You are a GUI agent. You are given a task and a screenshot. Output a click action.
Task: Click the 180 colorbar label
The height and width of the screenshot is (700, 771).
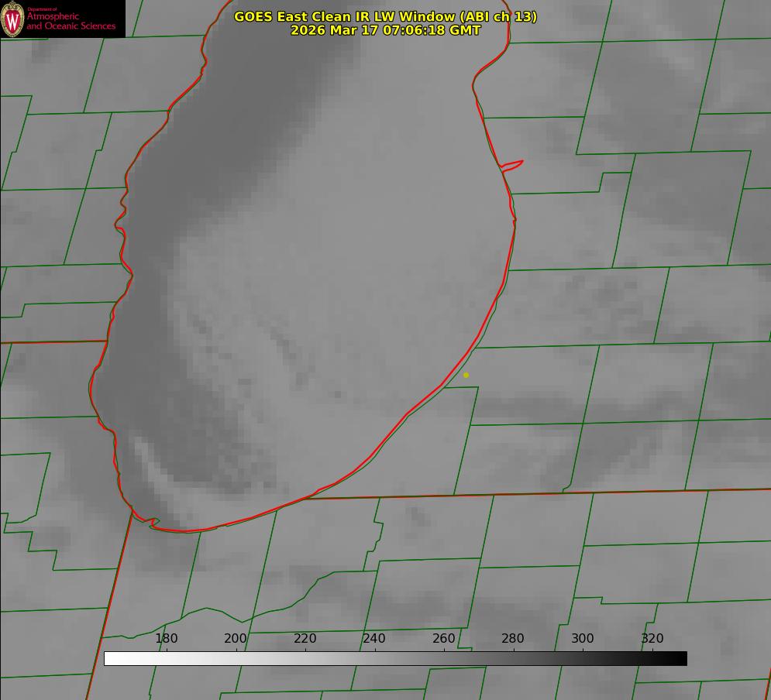click(x=166, y=638)
